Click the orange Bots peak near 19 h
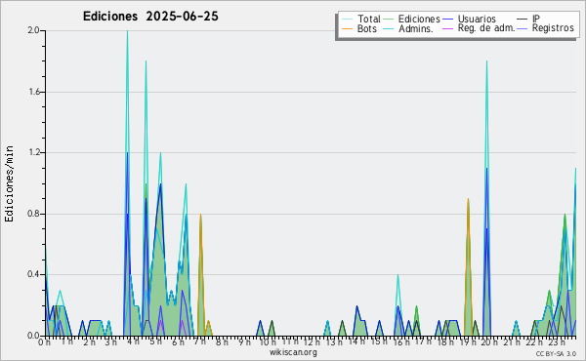The height and width of the screenshot is (361, 586). 468,199
